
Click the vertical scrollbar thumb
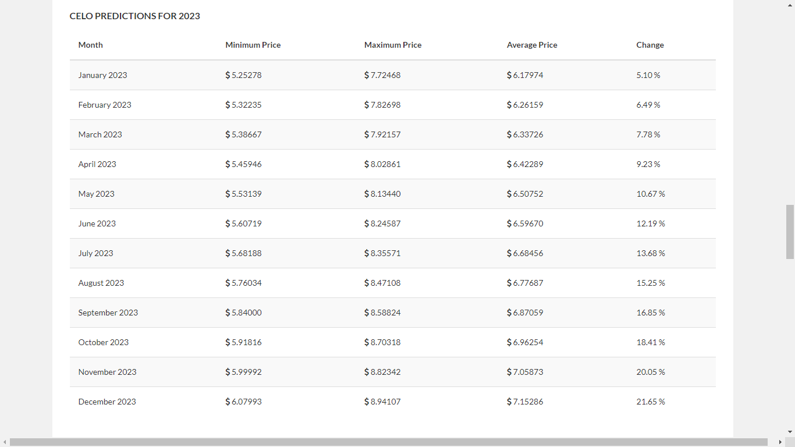point(790,232)
